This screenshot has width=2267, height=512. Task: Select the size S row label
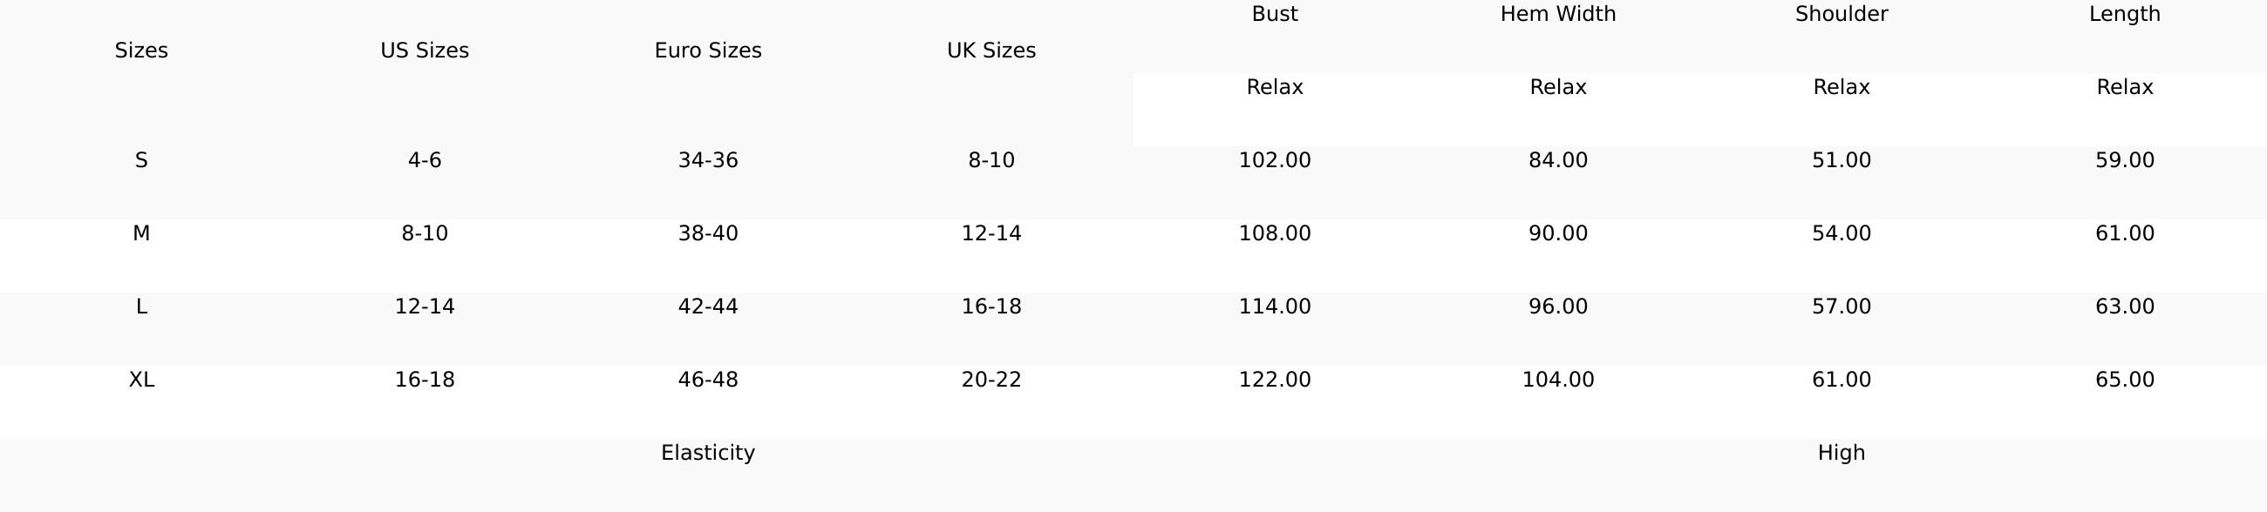click(140, 161)
